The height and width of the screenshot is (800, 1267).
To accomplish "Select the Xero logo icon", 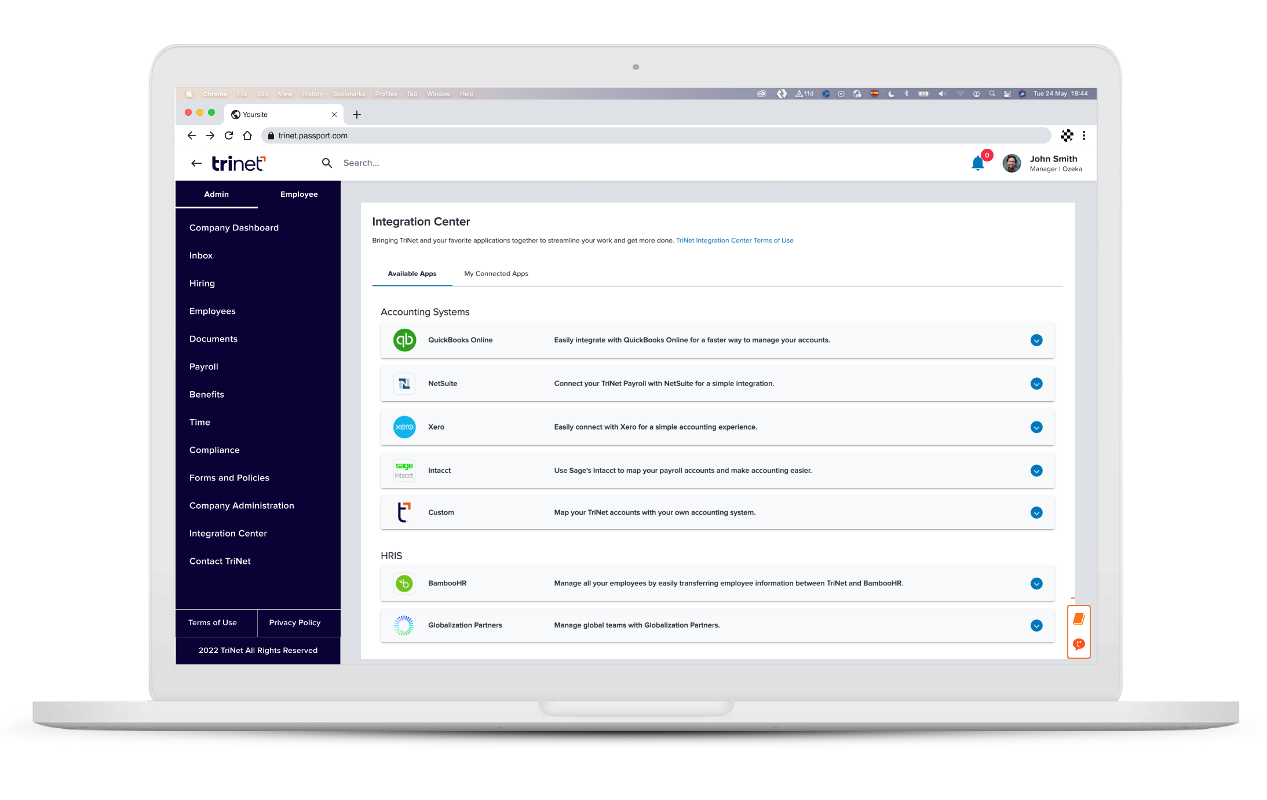I will 404,427.
